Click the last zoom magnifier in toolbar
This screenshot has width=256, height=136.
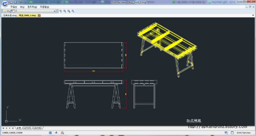point(73,11)
